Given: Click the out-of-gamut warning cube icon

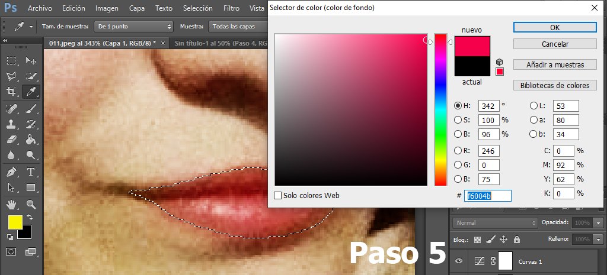Looking at the screenshot, I should [x=499, y=62].
